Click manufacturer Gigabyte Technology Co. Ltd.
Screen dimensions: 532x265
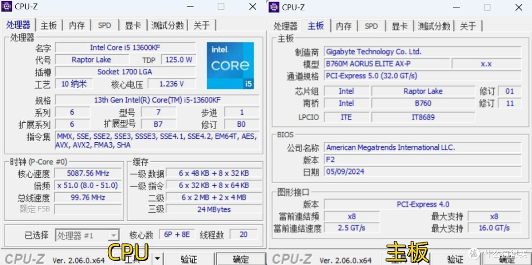423,52
